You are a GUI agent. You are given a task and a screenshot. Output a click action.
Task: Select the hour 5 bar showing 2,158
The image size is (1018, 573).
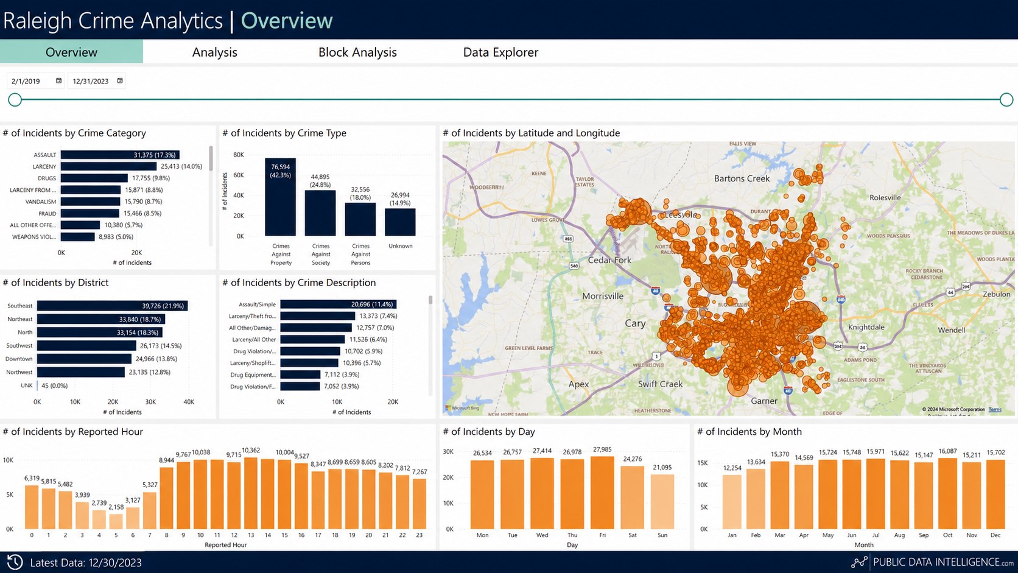click(x=116, y=521)
